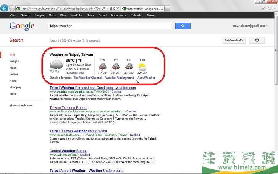
Task: Select Maps in left sidebar
Action: (x=13, y=68)
